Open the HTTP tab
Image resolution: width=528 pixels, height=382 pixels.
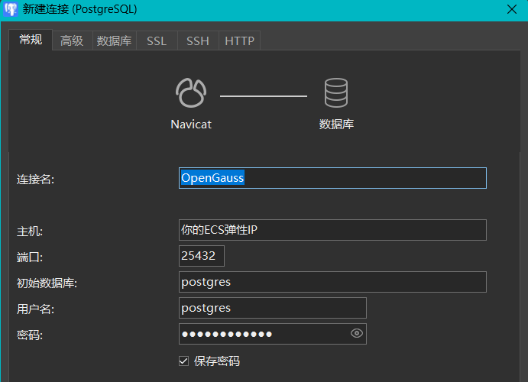click(x=239, y=40)
